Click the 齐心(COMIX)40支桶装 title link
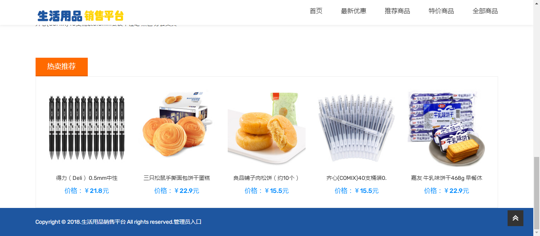The width and height of the screenshot is (540, 236). [357, 178]
